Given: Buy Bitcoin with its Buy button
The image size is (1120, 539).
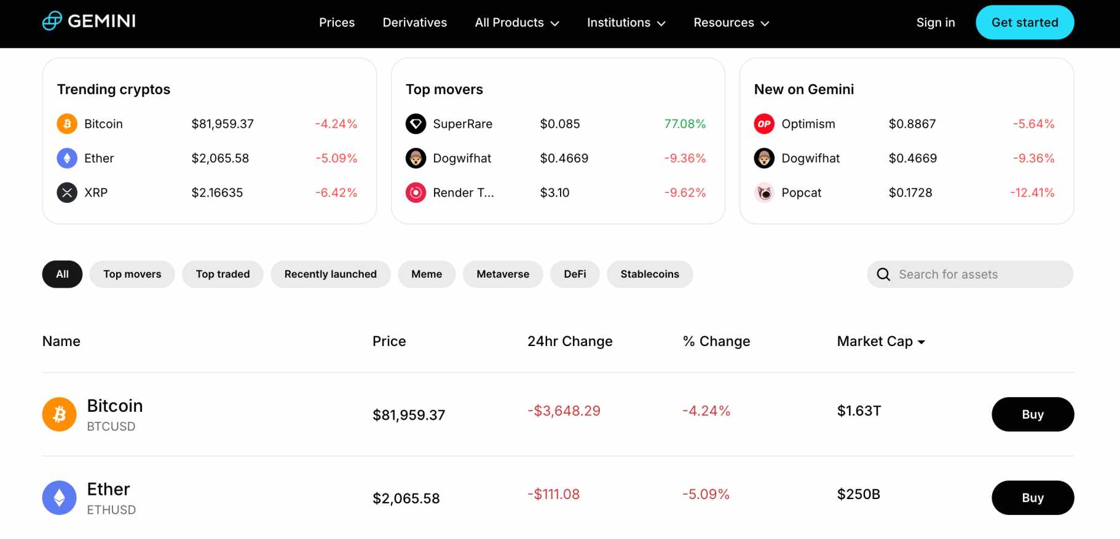Looking at the screenshot, I should coord(1033,414).
